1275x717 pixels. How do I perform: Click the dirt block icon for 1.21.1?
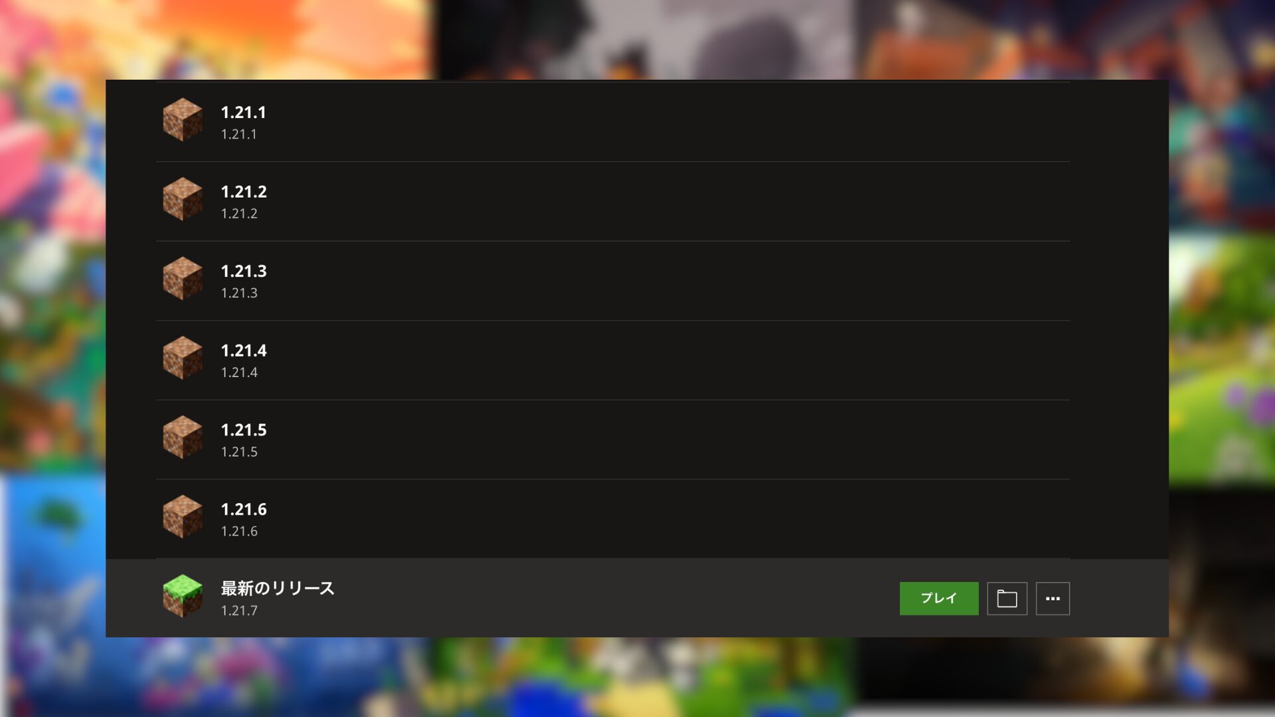click(183, 120)
